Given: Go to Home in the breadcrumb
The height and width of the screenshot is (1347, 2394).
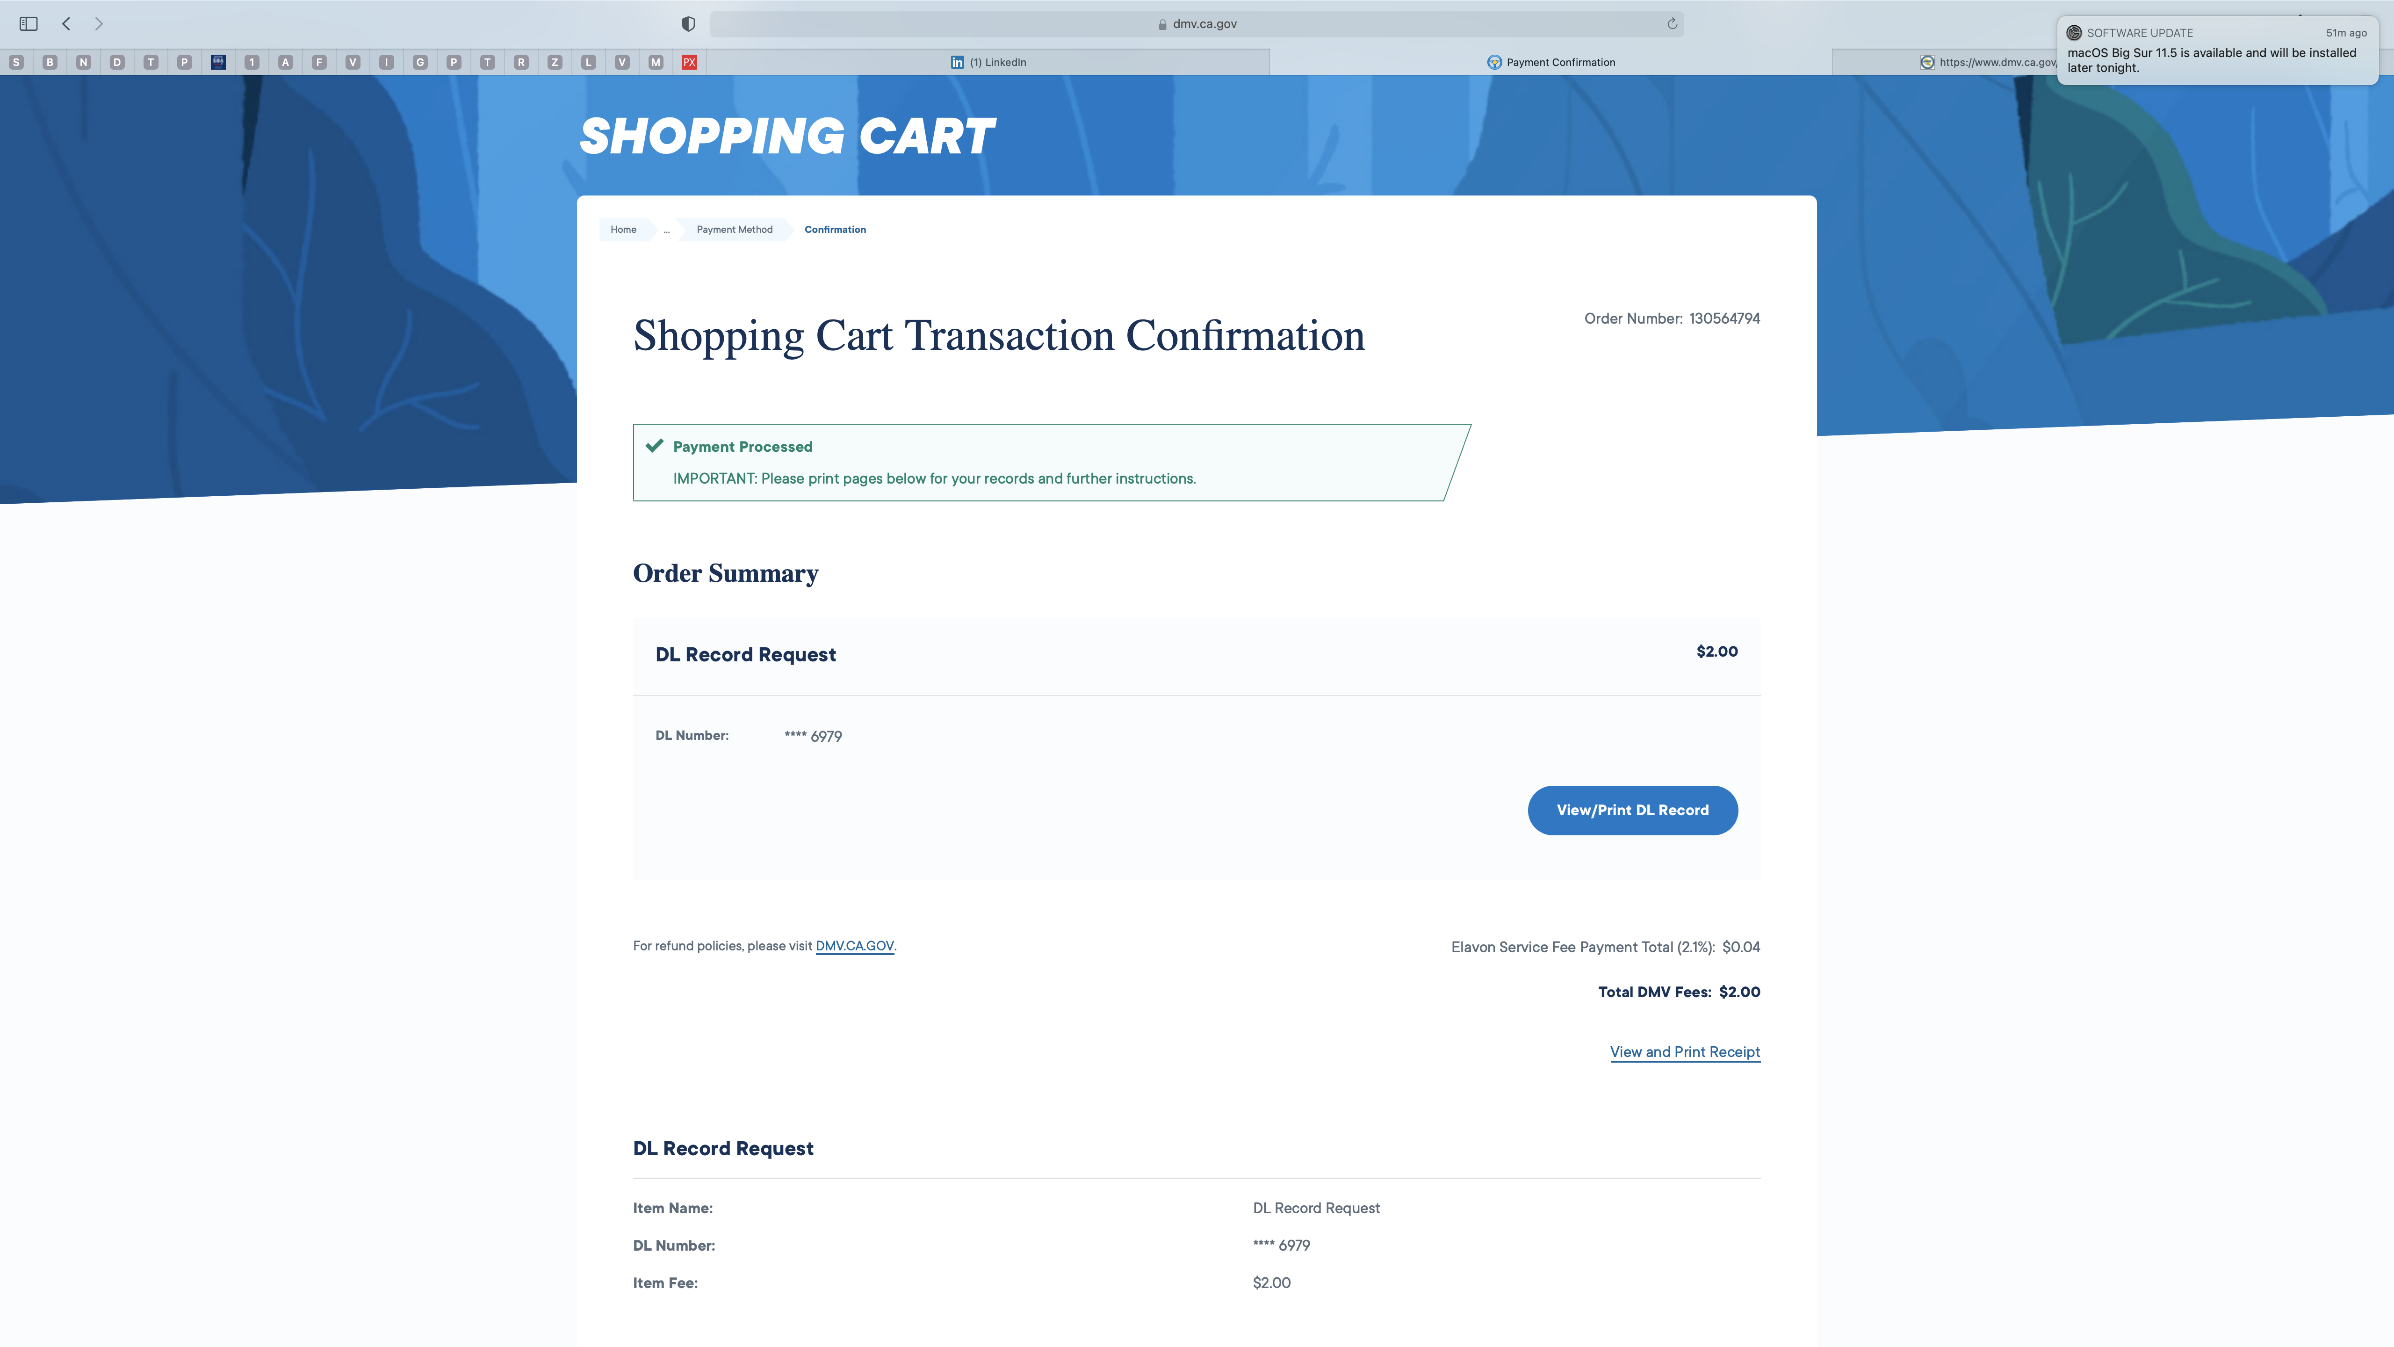Looking at the screenshot, I should pyautogui.click(x=624, y=230).
